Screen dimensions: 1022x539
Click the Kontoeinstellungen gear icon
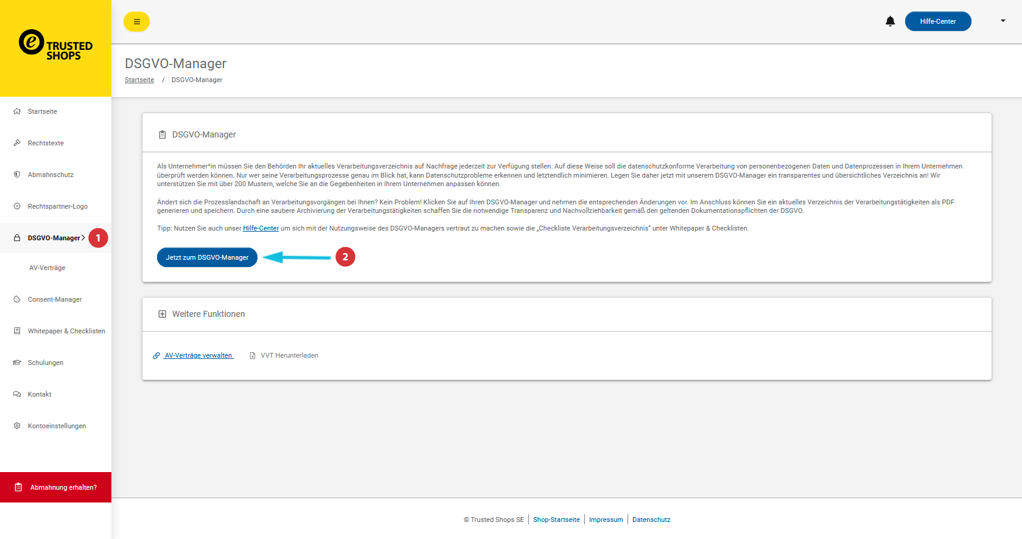[17, 426]
